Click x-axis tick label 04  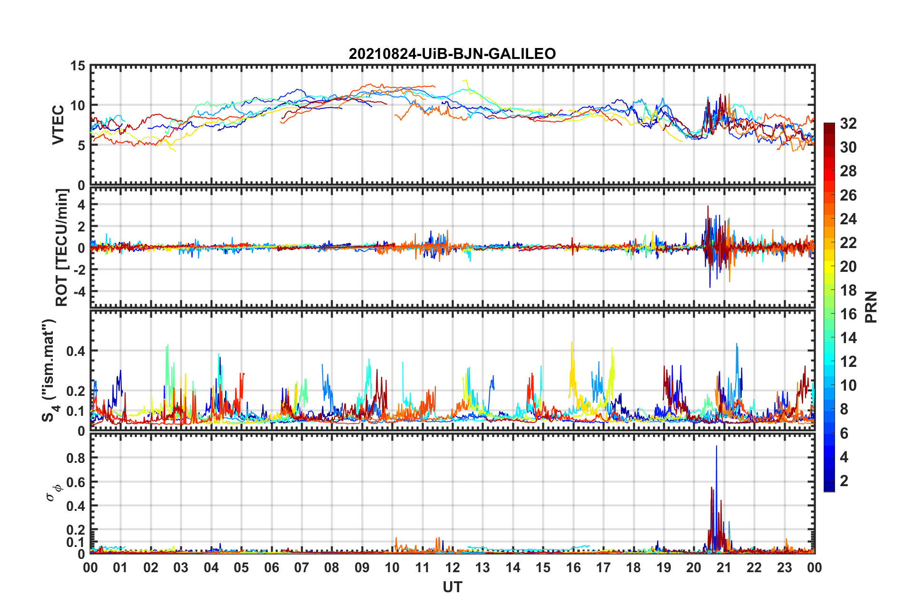[211, 567]
